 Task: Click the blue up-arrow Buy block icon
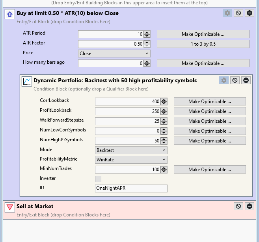click(10, 14)
